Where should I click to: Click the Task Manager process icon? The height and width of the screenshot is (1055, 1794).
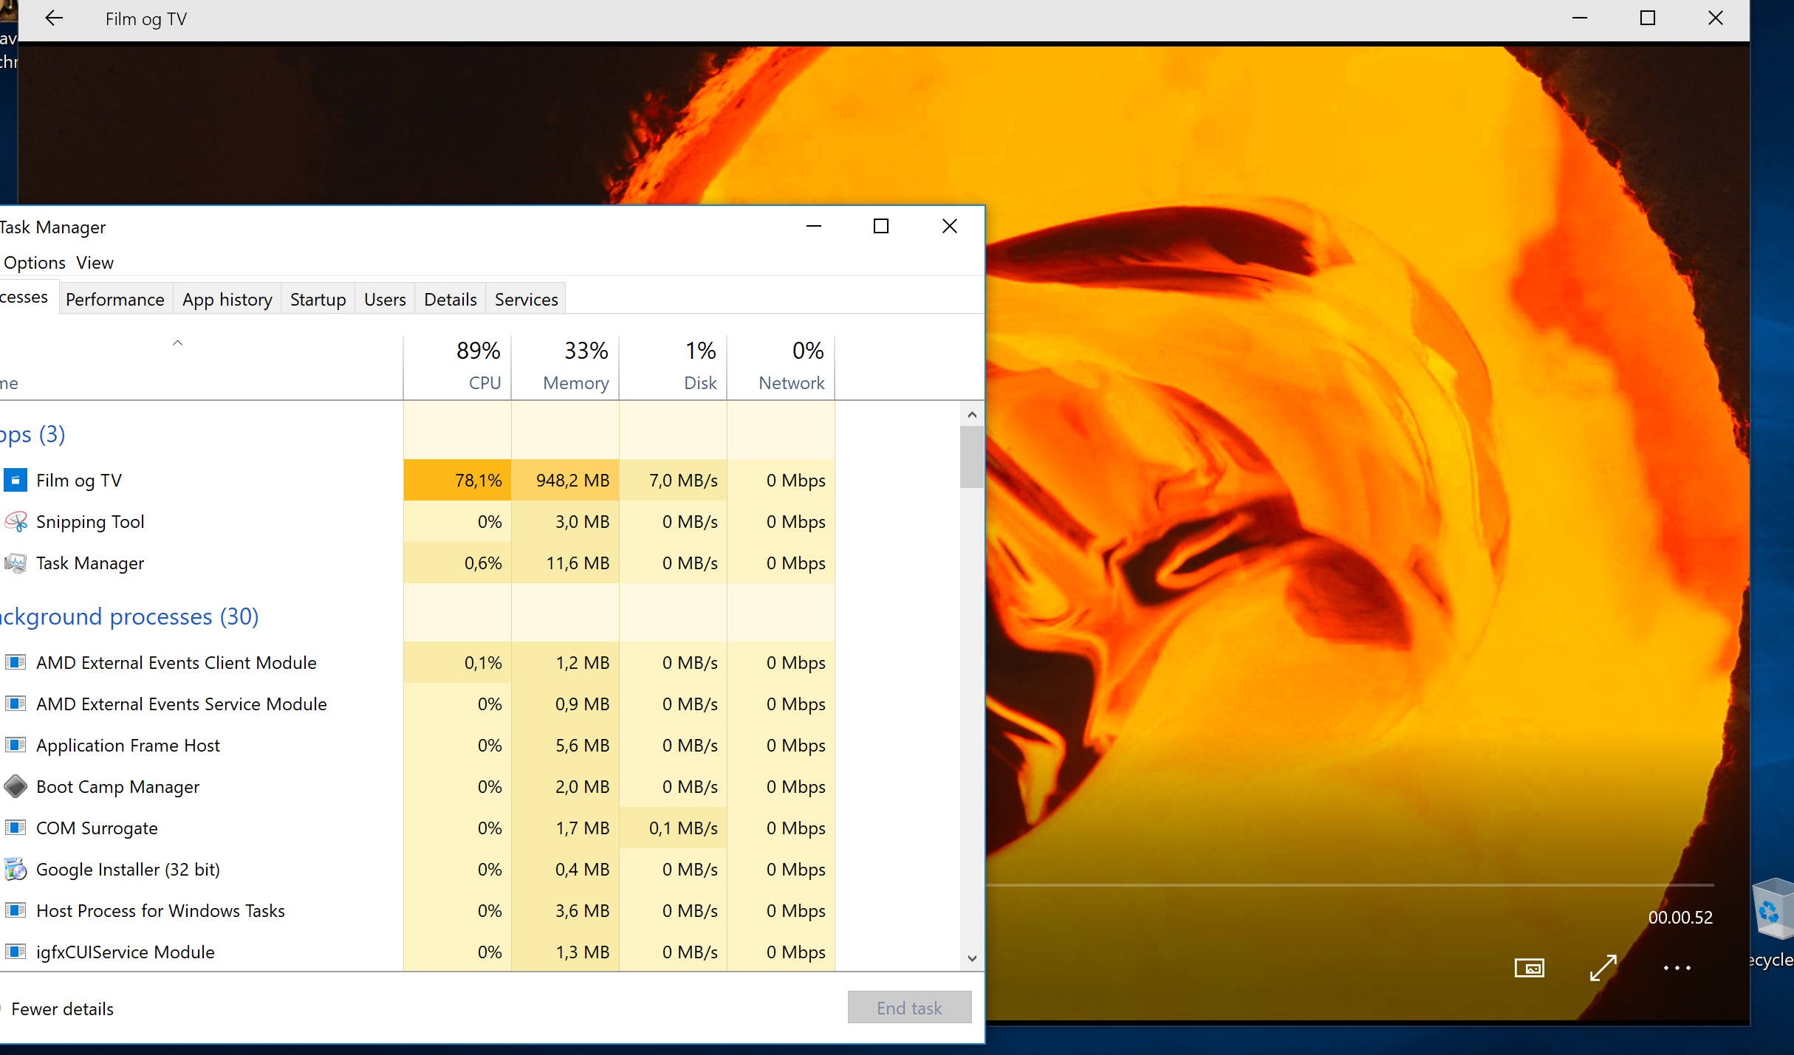click(16, 563)
